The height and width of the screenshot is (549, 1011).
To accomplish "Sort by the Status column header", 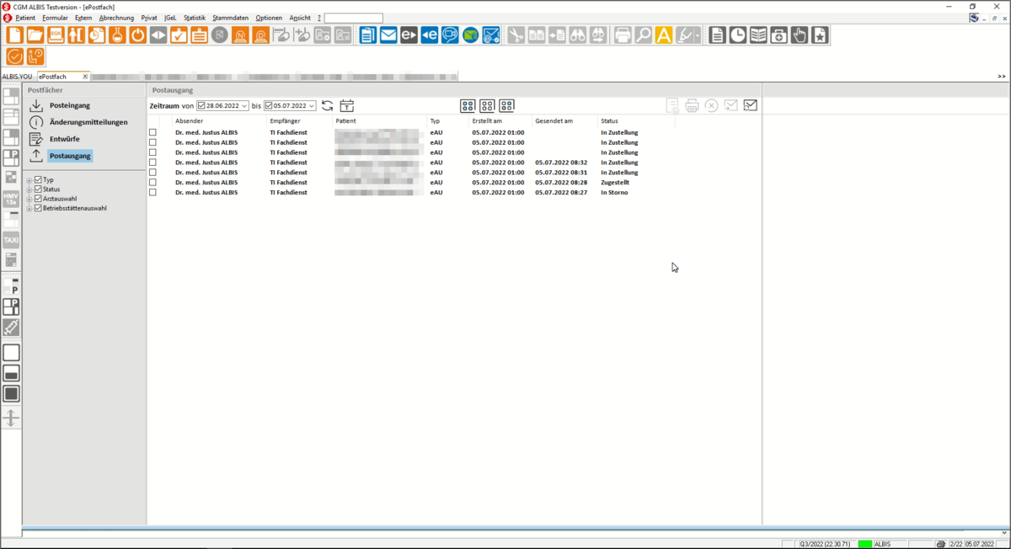I will coord(609,121).
